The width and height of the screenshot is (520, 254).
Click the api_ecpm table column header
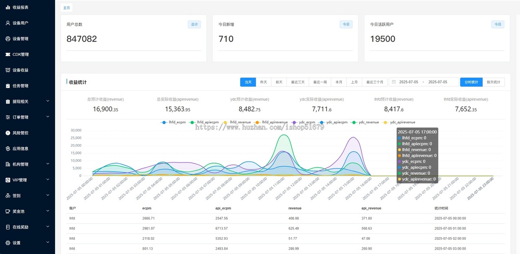[223, 208]
